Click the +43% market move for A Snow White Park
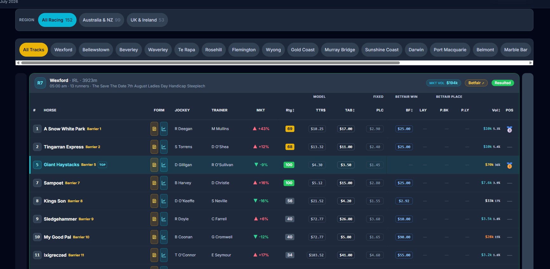 coord(261,129)
